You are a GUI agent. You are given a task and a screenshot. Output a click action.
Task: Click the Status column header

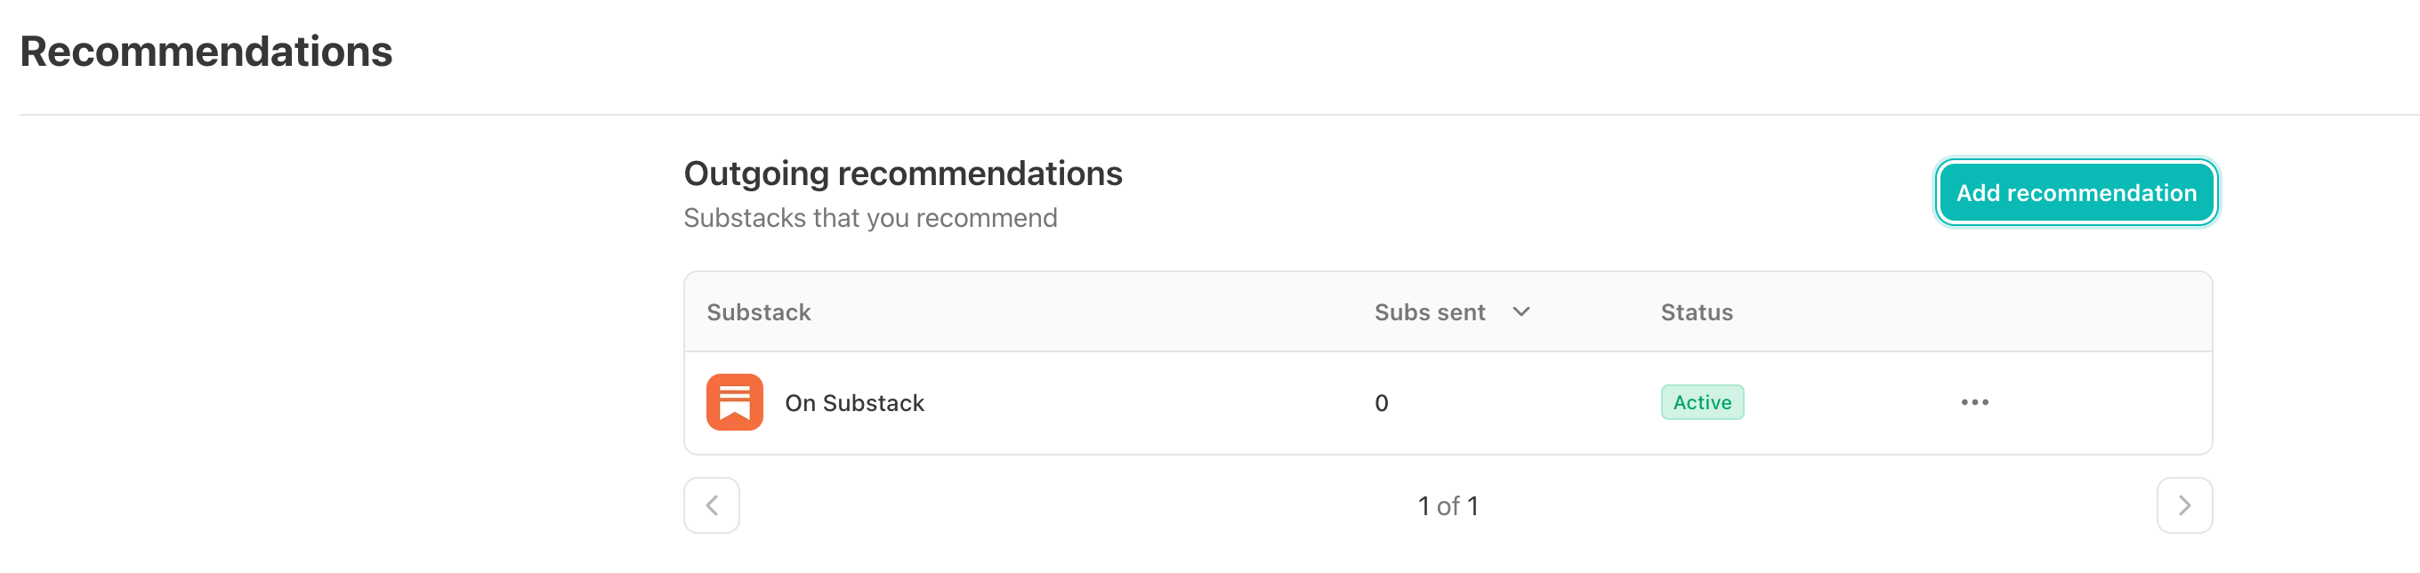click(1696, 312)
